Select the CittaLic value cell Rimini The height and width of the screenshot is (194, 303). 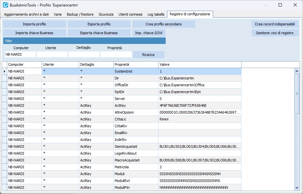tap(200, 119)
